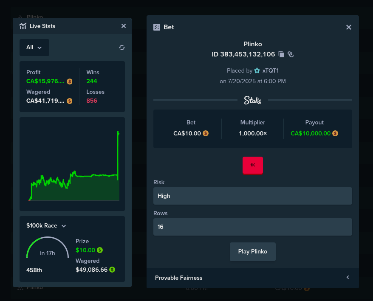373x301 pixels.
Task: Click the coin icon beside Payout CA$10,000.00
Action: pyautogui.click(x=335, y=133)
